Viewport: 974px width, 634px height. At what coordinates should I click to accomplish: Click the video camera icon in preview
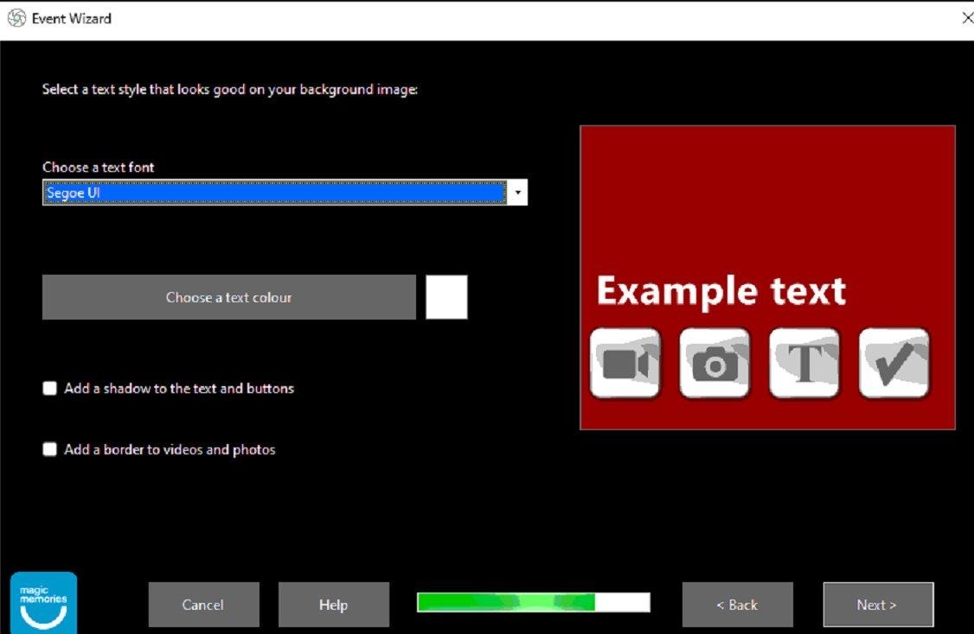(625, 364)
